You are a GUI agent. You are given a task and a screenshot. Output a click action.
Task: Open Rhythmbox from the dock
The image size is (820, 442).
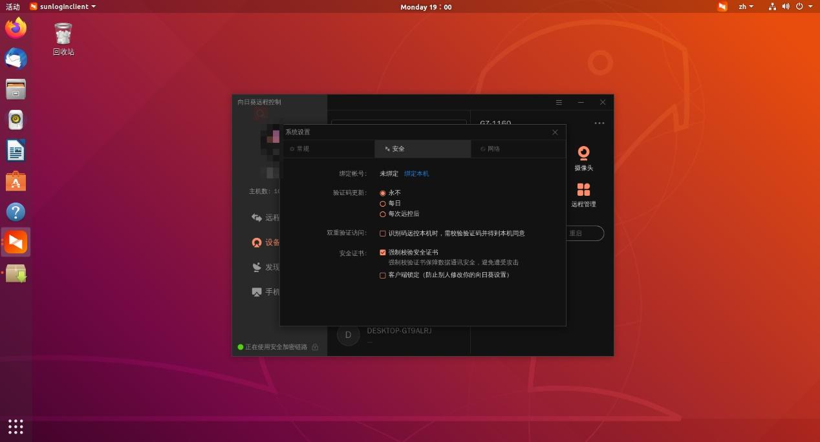tap(16, 120)
